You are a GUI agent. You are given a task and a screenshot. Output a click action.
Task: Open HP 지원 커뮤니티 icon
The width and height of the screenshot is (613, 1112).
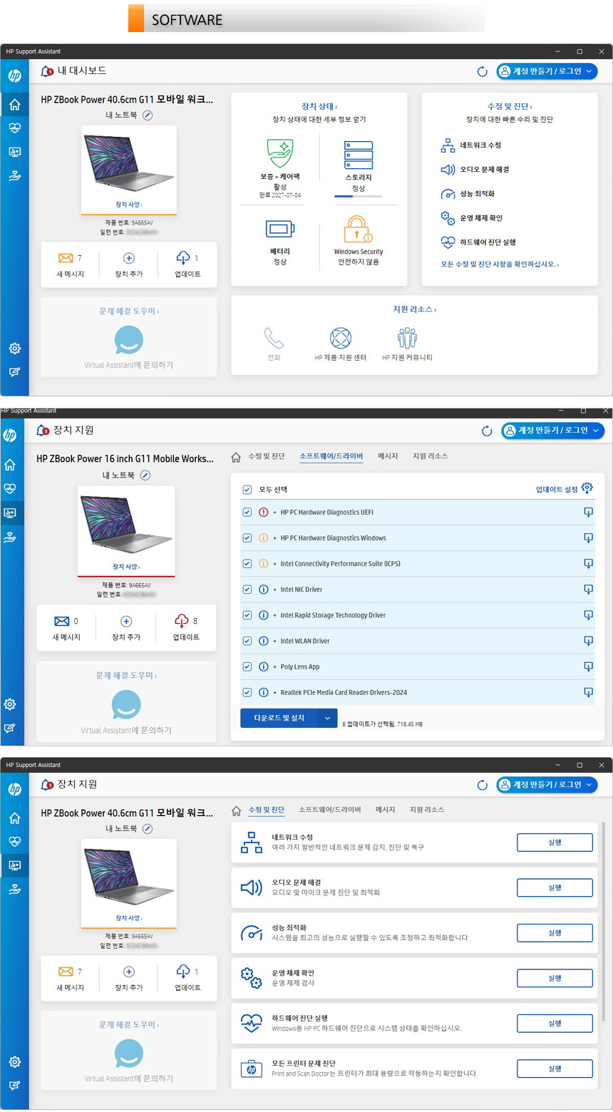tap(407, 338)
